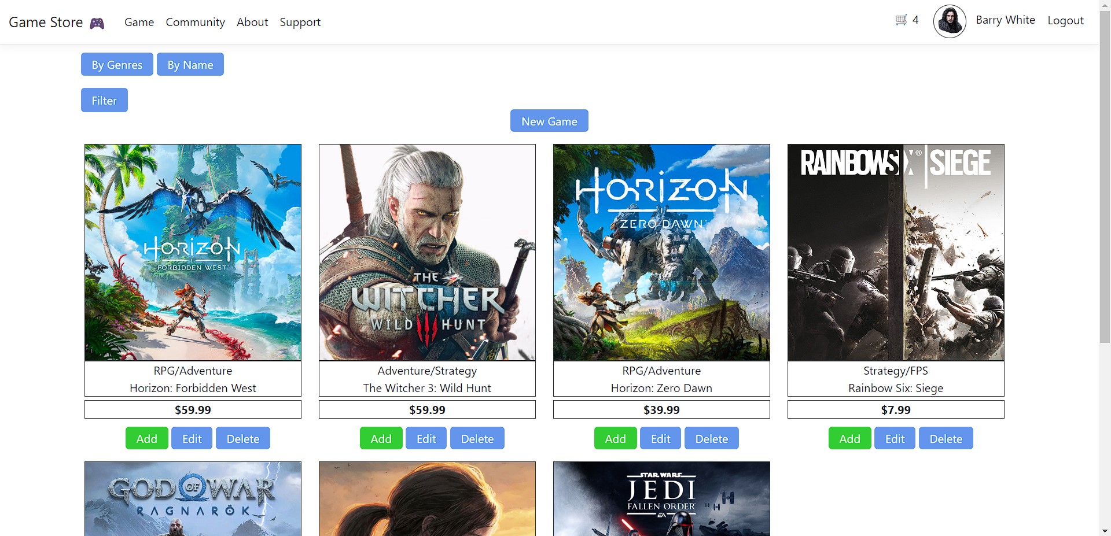Click the $39.99 price
This screenshot has height=536, width=1111.
point(661,409)
